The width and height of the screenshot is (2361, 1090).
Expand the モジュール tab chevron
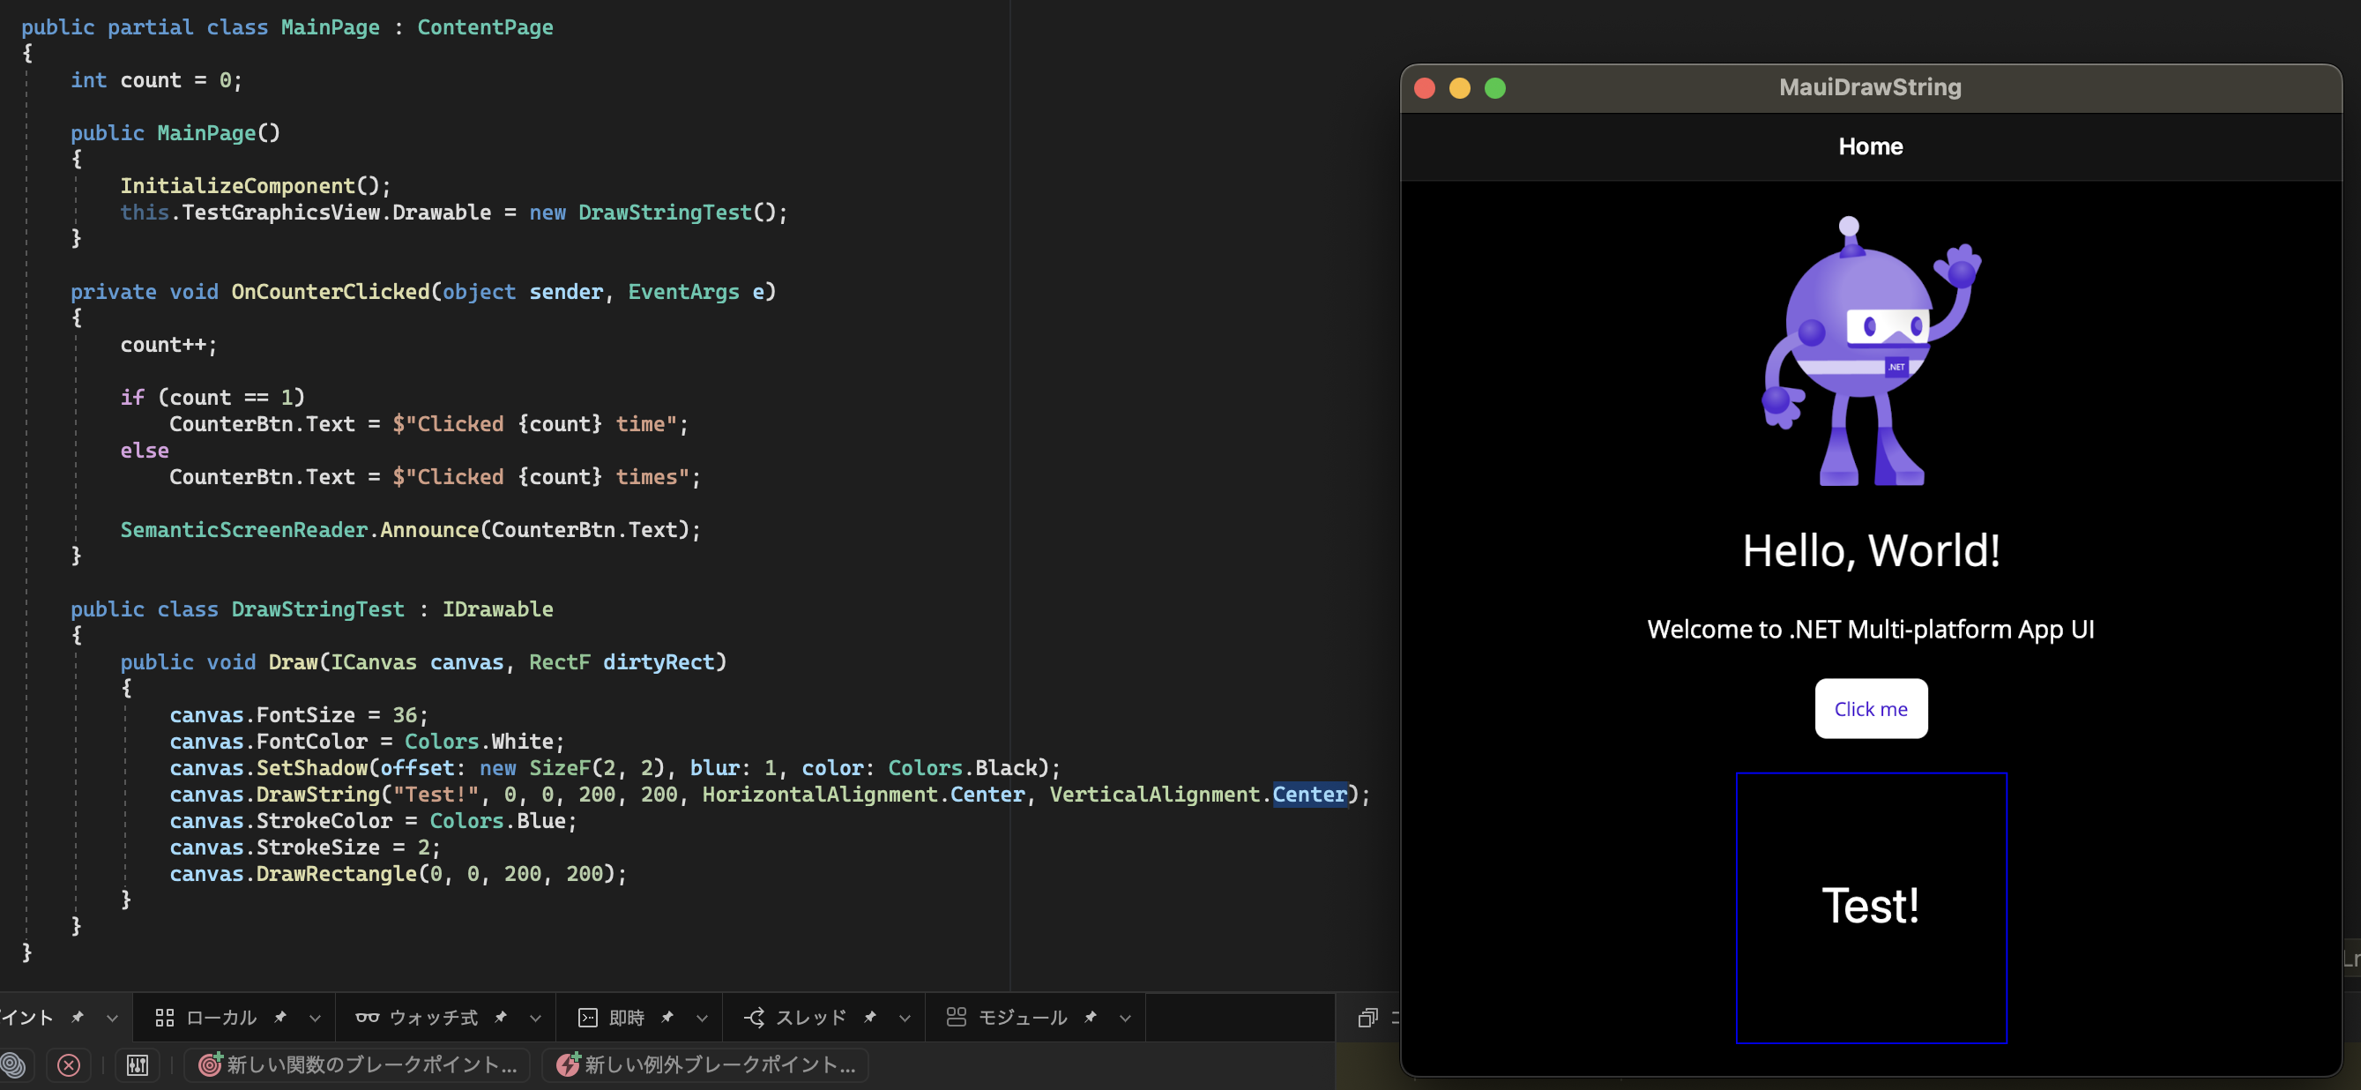point(1126,1017)
